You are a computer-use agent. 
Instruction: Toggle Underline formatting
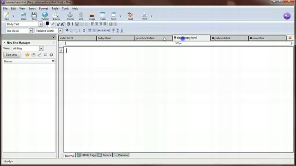(x=77, y=24)
